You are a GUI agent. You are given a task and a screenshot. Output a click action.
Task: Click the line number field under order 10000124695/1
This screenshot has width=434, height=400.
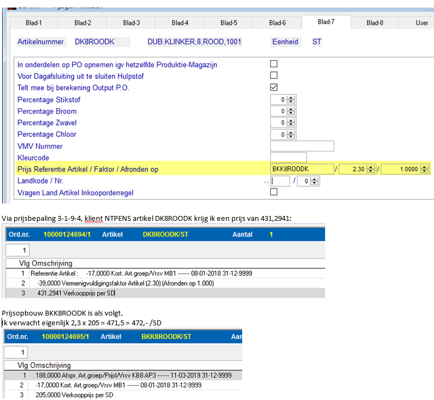coord(16,352)
